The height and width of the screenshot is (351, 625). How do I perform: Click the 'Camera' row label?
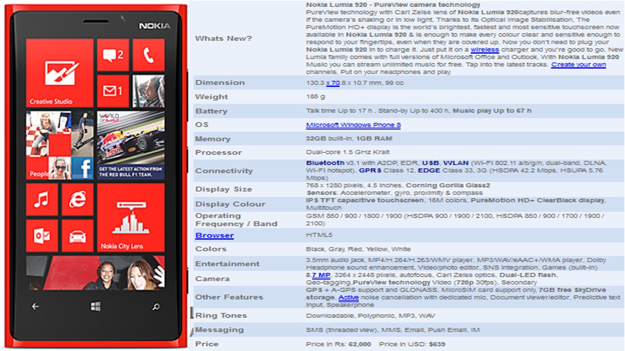[212, 279]
